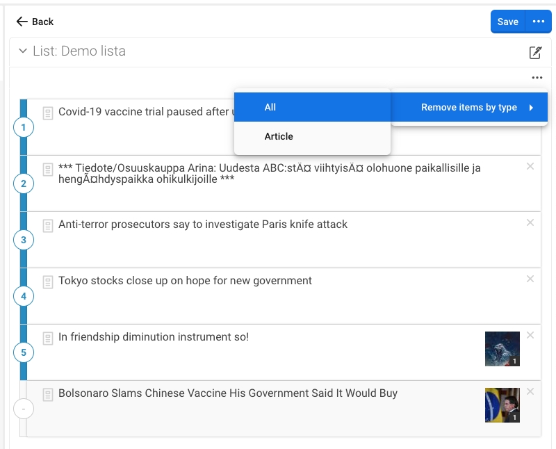This screenshot has height=449, width=556.
Task: Click the article icon beside Tokyo stocks
Action: pos(48,281)
